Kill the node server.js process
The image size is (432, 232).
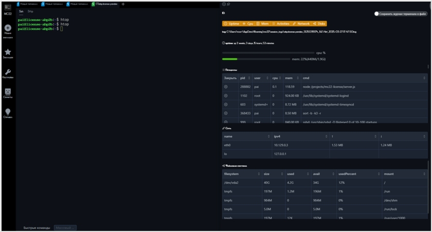click(225, 87)
